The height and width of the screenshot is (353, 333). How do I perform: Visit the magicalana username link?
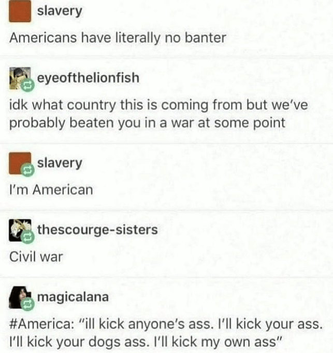73,297
